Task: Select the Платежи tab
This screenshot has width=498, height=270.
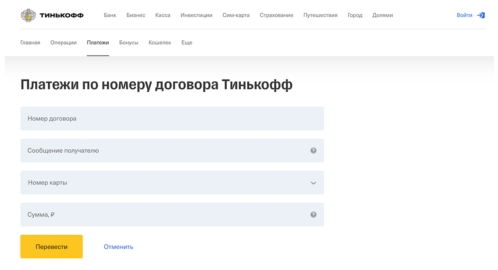Action: click(x=98, y=42)
